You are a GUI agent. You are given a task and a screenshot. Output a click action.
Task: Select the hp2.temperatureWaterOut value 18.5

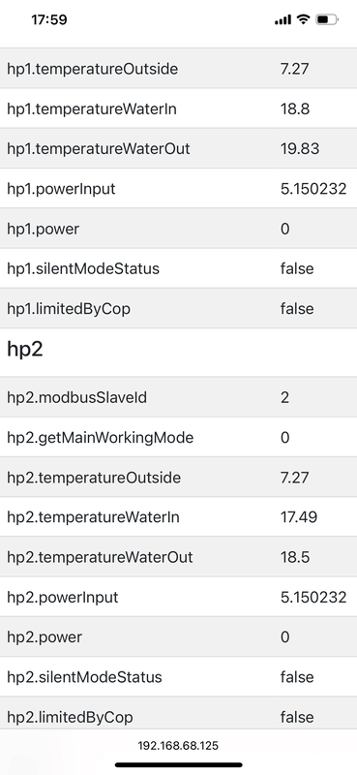(295, 557)
